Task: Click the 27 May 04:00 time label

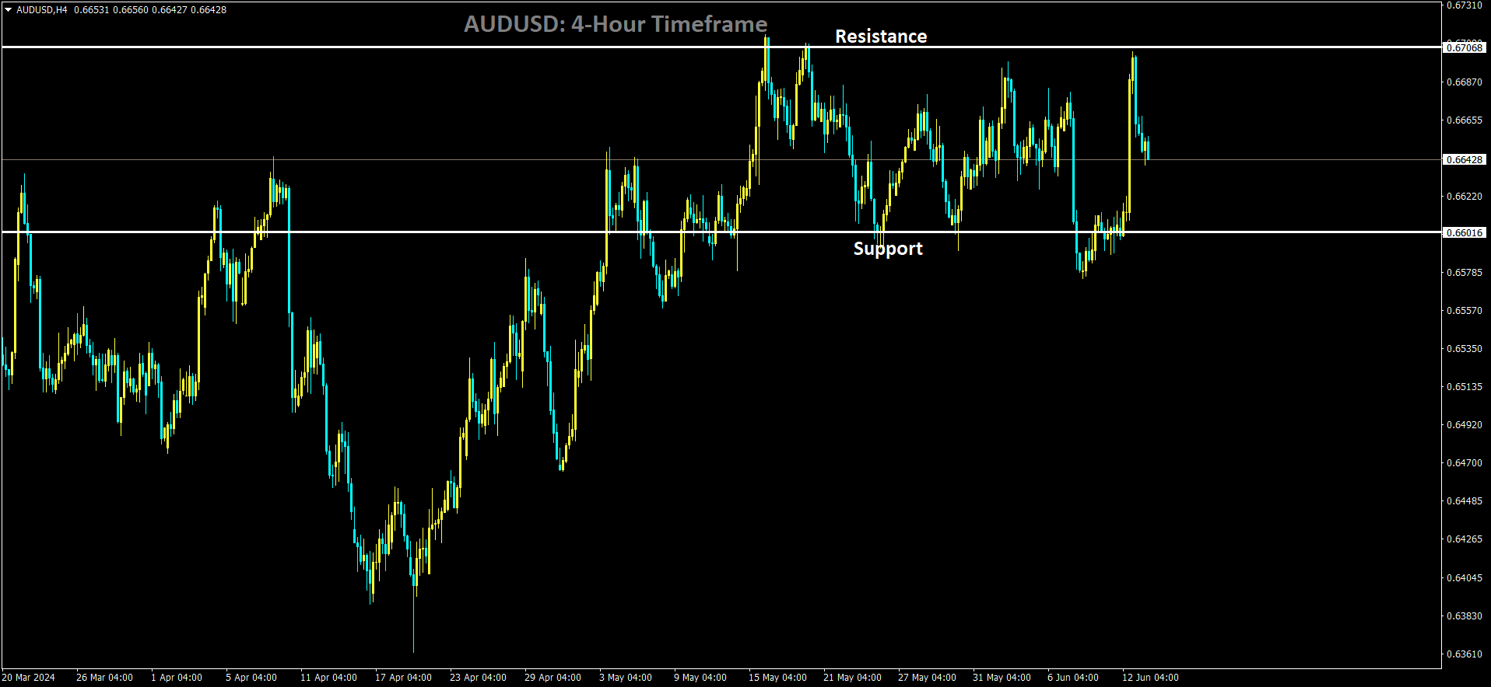Action: click(927, 678)
